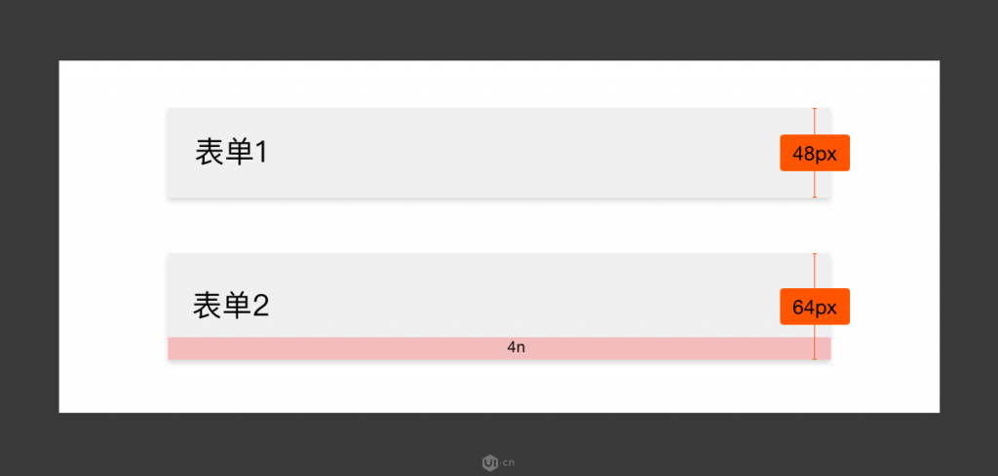This screenshot has height=476, width=998.
Task: Click the 4n text label
Action: pos(517,348)
